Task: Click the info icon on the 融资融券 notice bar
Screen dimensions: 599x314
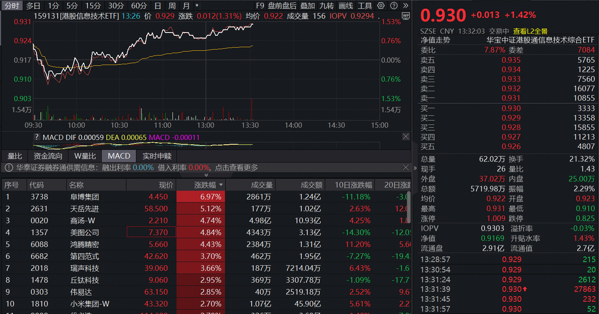Action: click(x=8, y=167)
